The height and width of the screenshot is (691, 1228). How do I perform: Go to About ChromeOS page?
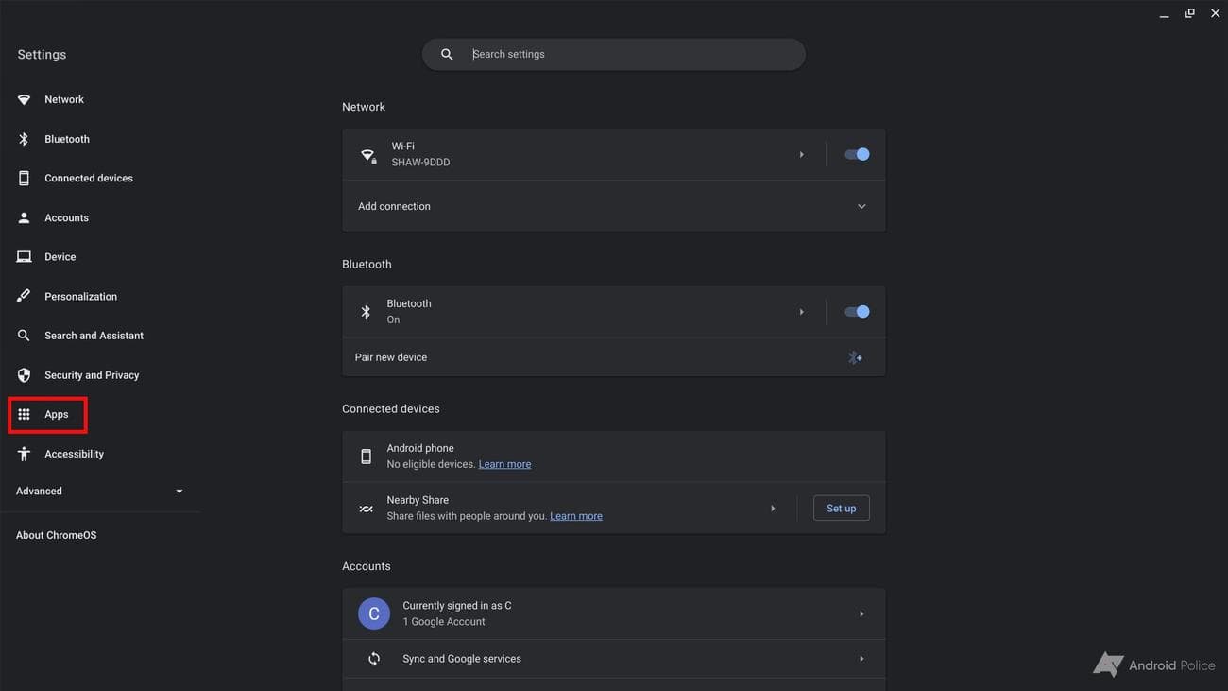click(57, 535)
